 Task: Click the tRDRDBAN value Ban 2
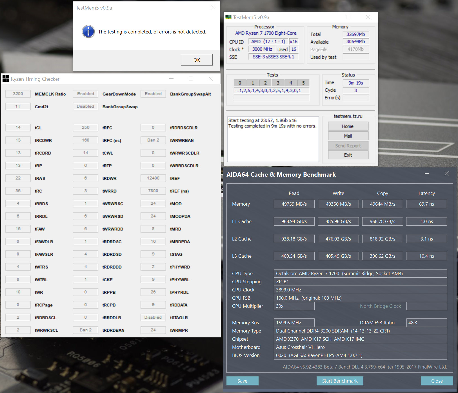[86, 330]
